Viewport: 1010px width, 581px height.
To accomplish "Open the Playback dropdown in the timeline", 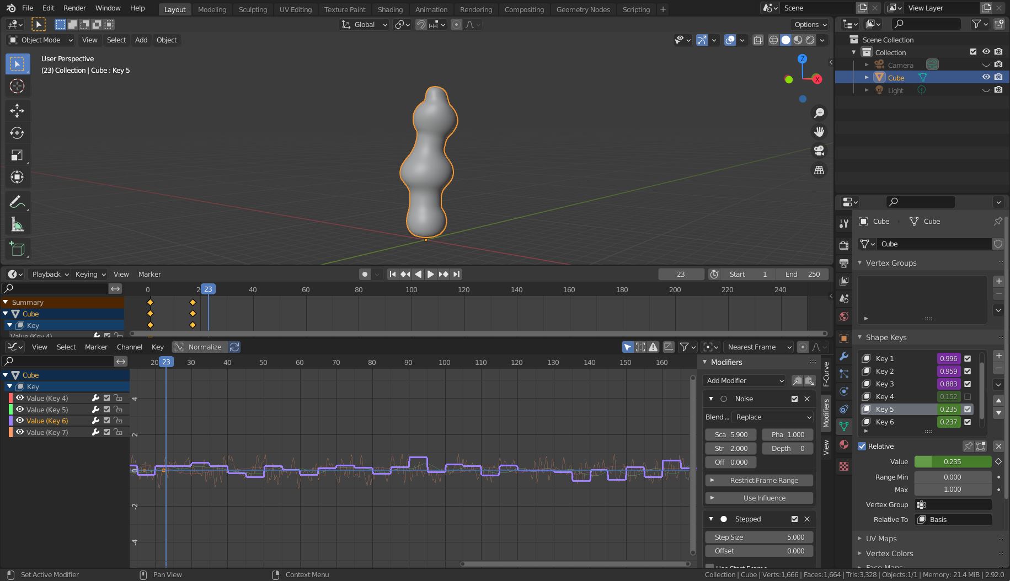I will (50, 274).
